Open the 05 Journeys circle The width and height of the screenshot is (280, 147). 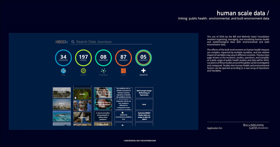pyautogui.click(x=143, y=58)
